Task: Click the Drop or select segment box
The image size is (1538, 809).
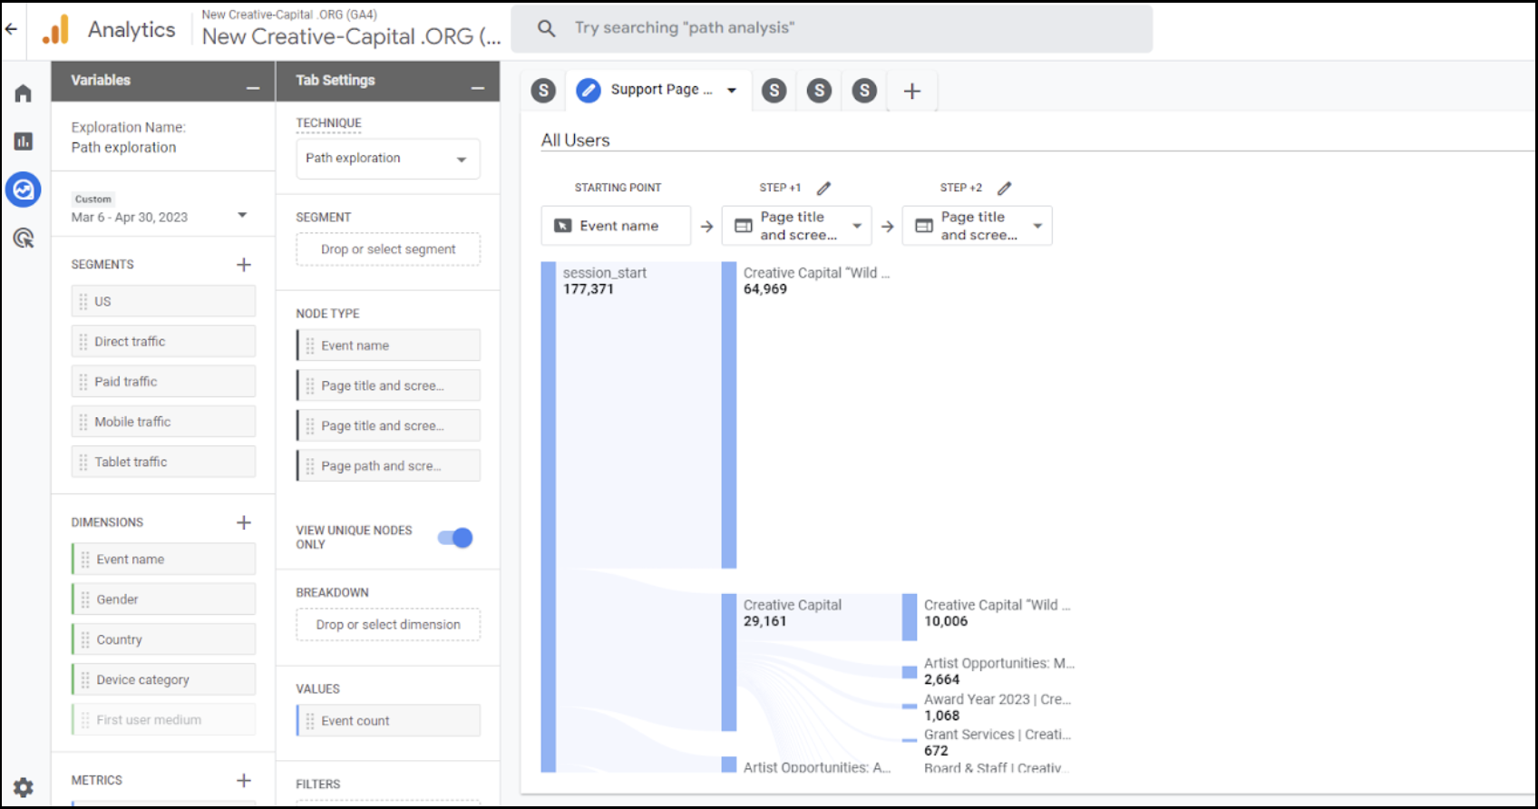Action: tap(388, 249)
